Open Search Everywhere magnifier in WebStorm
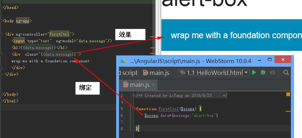302x138 pixels. [x=286, y=72]
